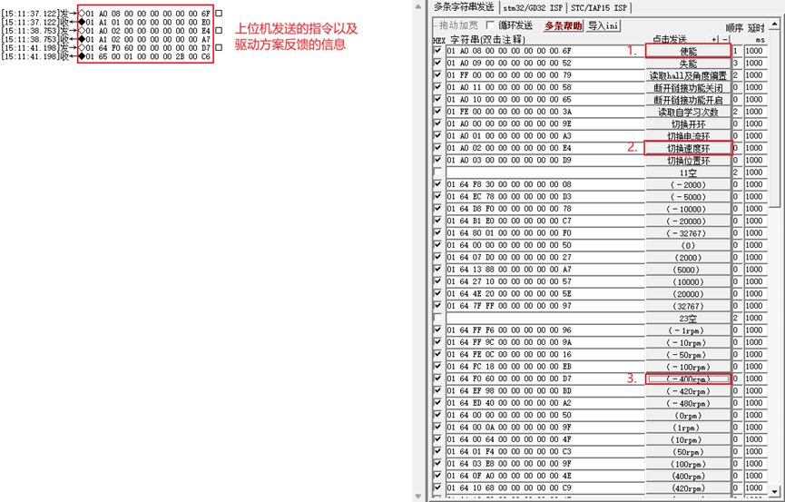Screen dimensions: 785x502
Task: Click the 读取自学习次数 button
Action: pyautogui.click(x=688, y=113)
